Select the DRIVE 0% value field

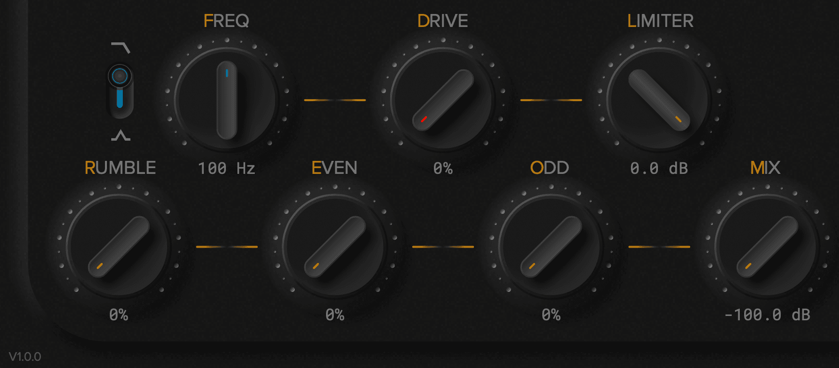coord(443,169)
